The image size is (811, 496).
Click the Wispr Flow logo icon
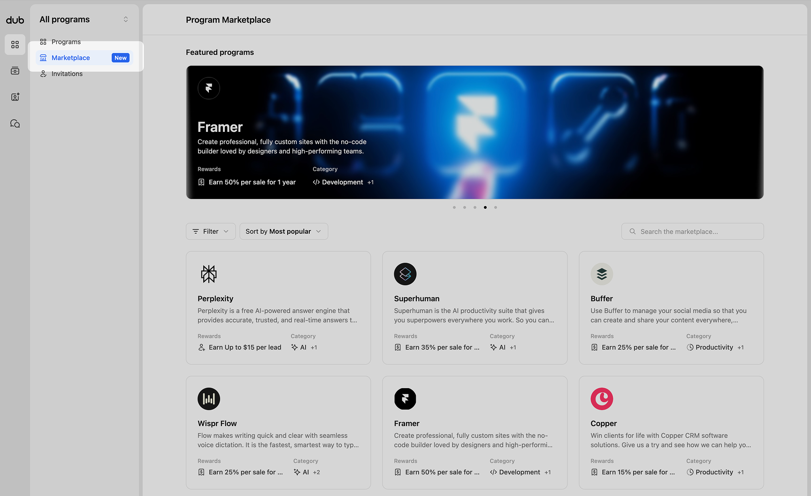click(x=208, y=399)
